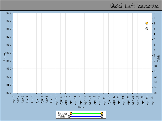Select the Table entry label in the legend

(x=62, y=116)
